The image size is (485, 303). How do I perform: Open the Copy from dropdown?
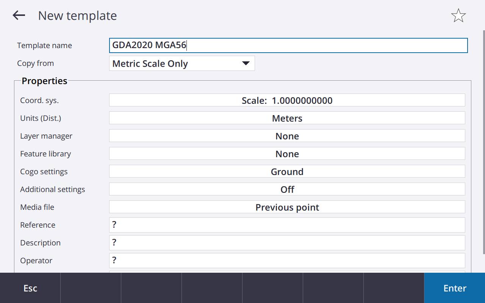point(182,63)
